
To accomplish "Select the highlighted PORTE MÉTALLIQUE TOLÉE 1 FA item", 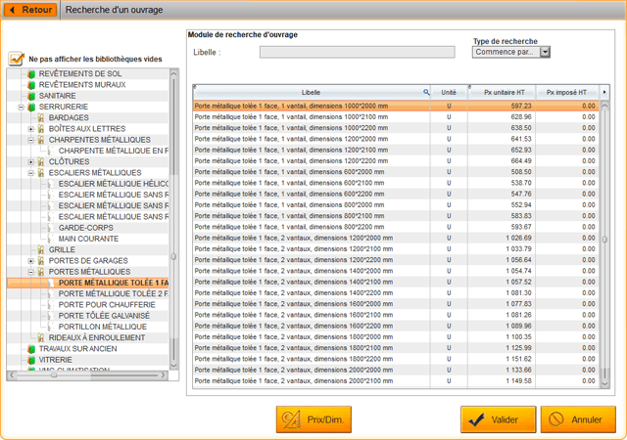I will (114, 284).
